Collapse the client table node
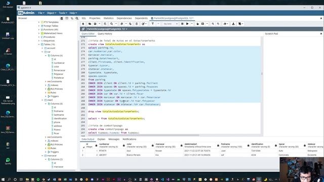324x182 pixels. (x=43, y=100)
